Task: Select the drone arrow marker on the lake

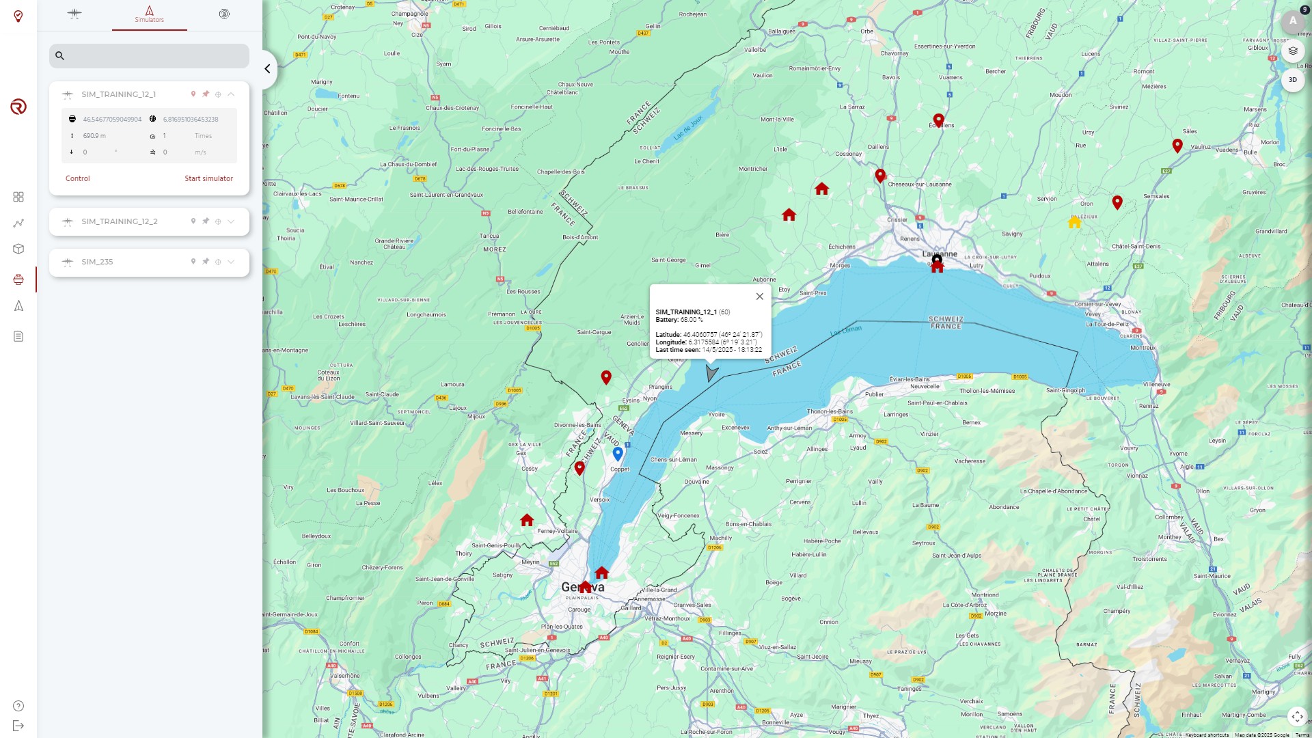Action: coord(711,374)
